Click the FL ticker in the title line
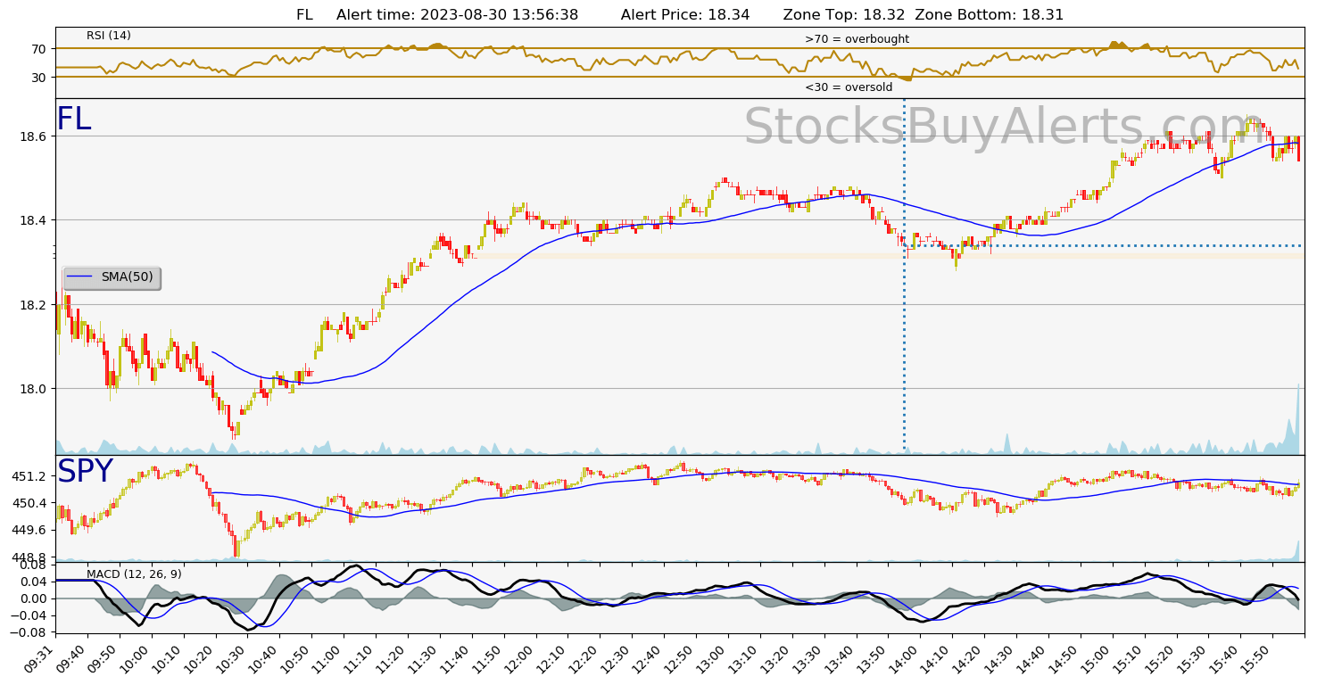 point(304,15)
